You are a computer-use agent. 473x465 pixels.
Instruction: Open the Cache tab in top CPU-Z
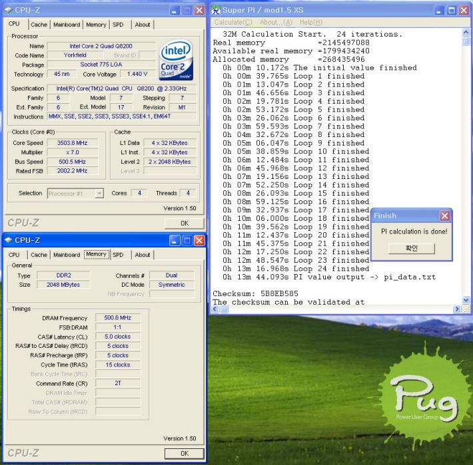pyautogui.click(x=39, y=25)
